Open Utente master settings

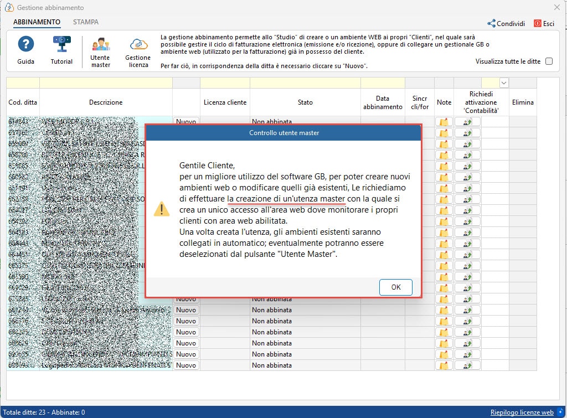click(101, 44)
